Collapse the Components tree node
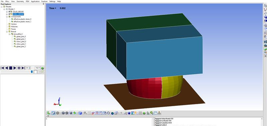This screenshot has width=267, height=126. 7,17
